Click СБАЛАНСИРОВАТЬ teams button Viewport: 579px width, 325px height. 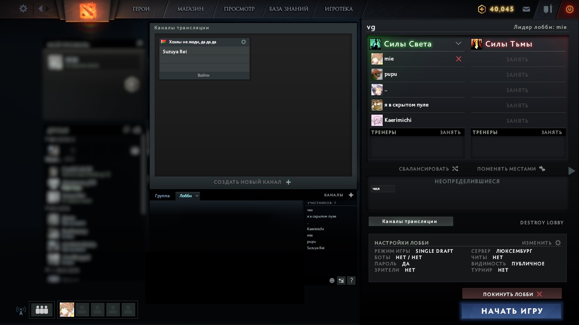(x=424, y=169)
